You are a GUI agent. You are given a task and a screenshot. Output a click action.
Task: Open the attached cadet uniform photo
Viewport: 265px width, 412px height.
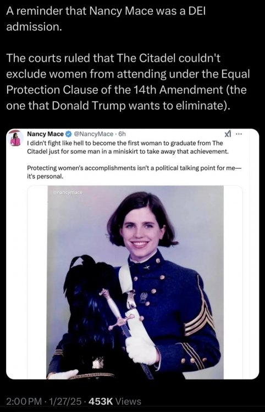tap(135, 283)
